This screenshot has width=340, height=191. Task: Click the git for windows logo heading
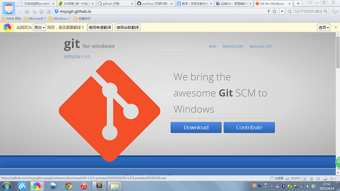(89, 45)
